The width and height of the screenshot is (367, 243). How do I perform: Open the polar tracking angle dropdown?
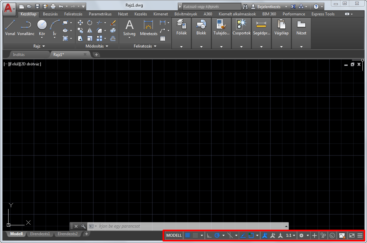coord(224,235)
